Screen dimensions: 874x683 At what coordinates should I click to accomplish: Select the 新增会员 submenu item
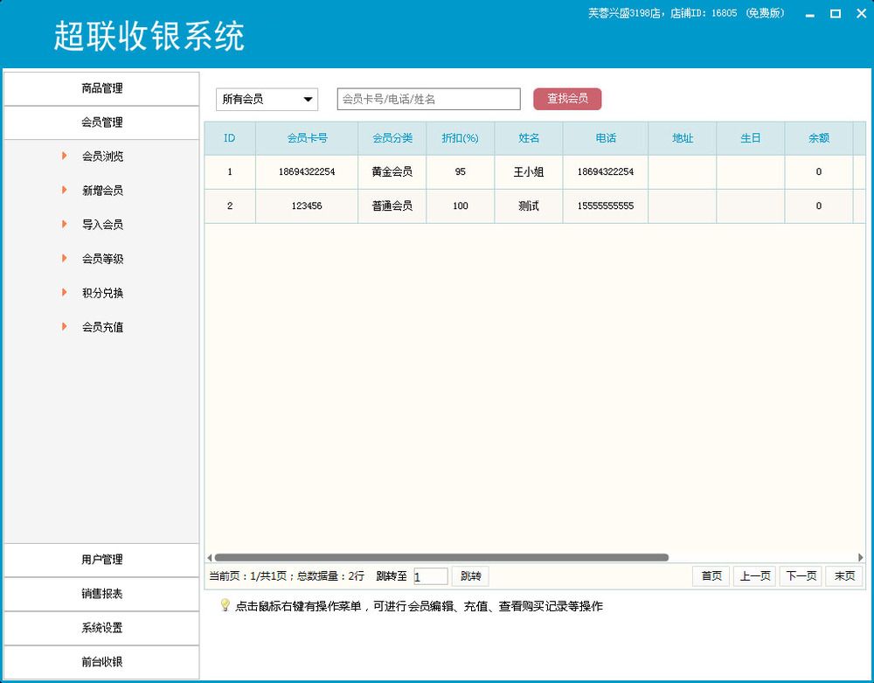pyautogui.click(x=102, y=191)
